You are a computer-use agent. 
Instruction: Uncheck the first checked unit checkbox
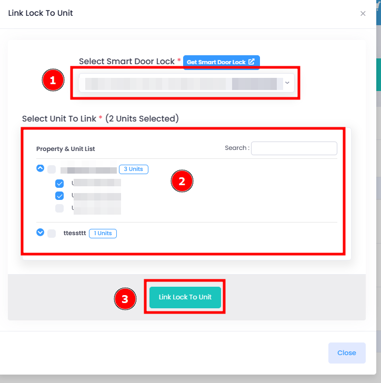[x=59, y=184]
